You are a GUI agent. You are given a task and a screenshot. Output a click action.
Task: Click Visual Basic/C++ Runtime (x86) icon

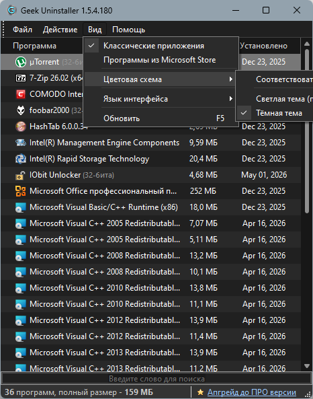point(21,207)
